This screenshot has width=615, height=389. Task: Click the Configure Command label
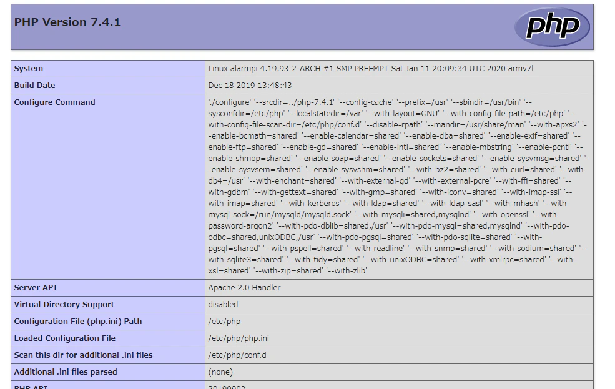[54, 102]
